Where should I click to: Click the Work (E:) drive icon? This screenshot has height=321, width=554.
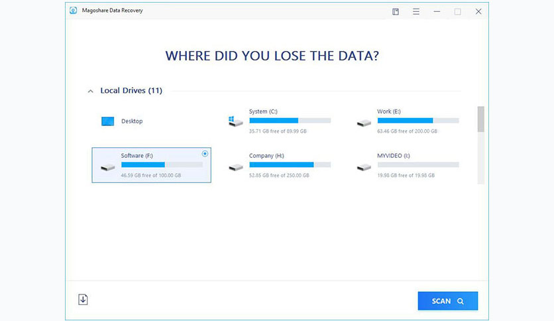coord(364,123)
